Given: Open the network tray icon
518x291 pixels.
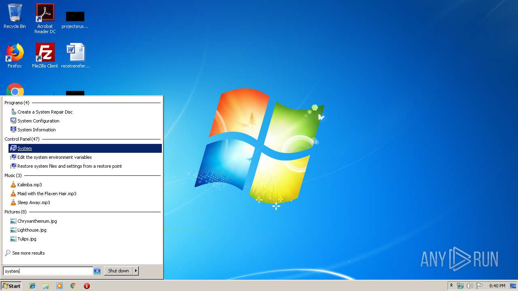Looking at the screenshot, I should pyautogui.click(x=460, y=286).
